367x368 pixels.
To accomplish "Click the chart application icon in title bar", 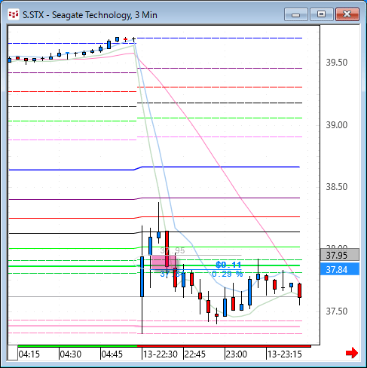I will (x=14, y=14).
